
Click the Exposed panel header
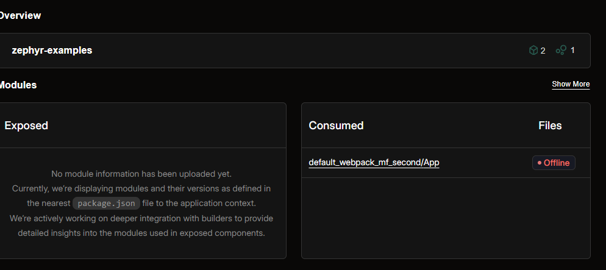[26, 126]
